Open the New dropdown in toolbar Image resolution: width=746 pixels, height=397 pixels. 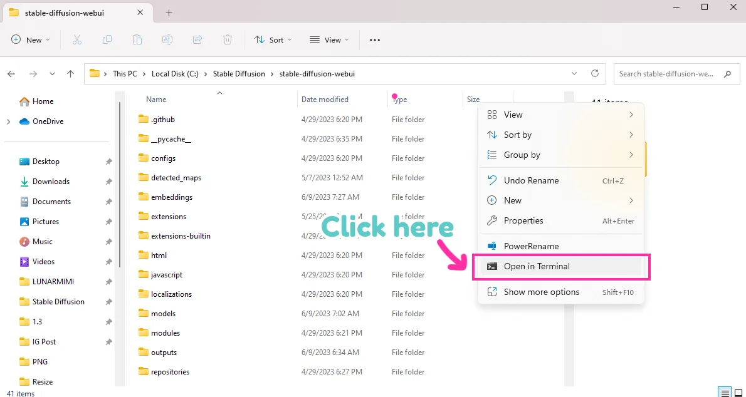point(31,40)
